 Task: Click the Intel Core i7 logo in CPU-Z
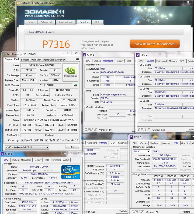click(71, 172)
